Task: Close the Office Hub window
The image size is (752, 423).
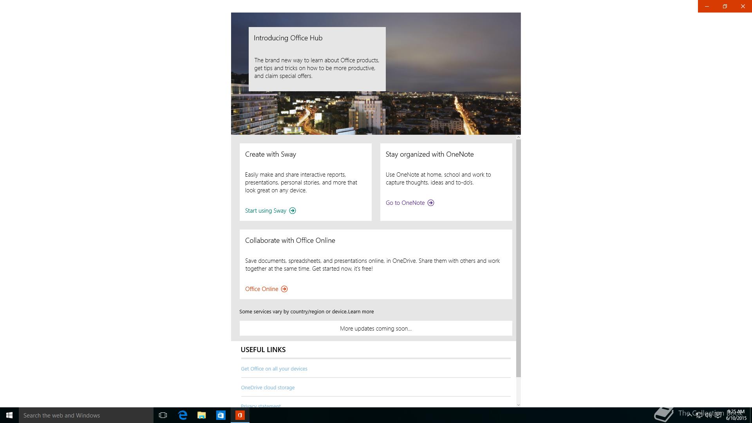Action: [743, 6]
